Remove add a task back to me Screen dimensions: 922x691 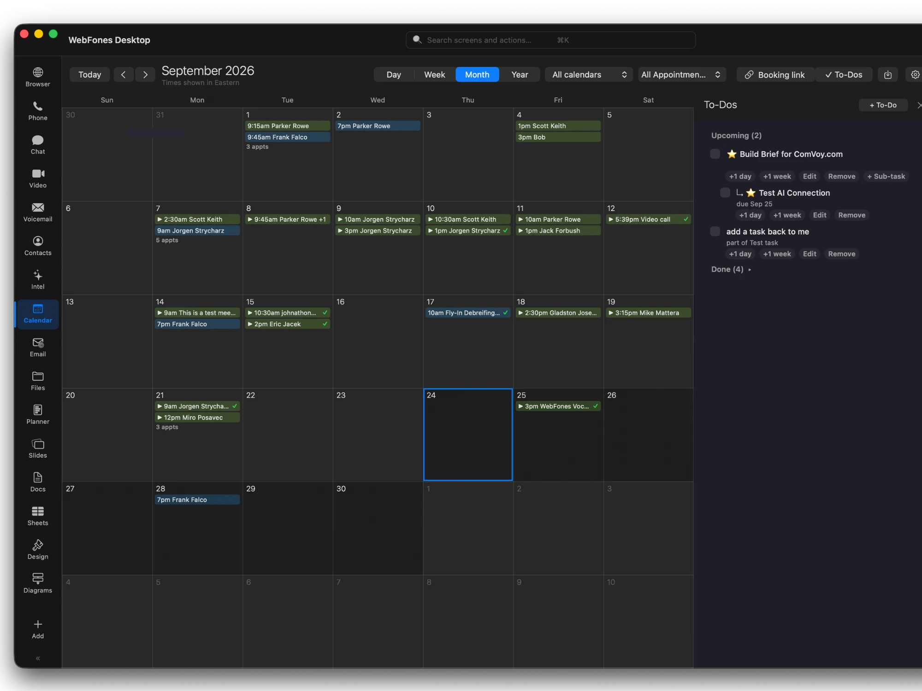click(842, 254)
